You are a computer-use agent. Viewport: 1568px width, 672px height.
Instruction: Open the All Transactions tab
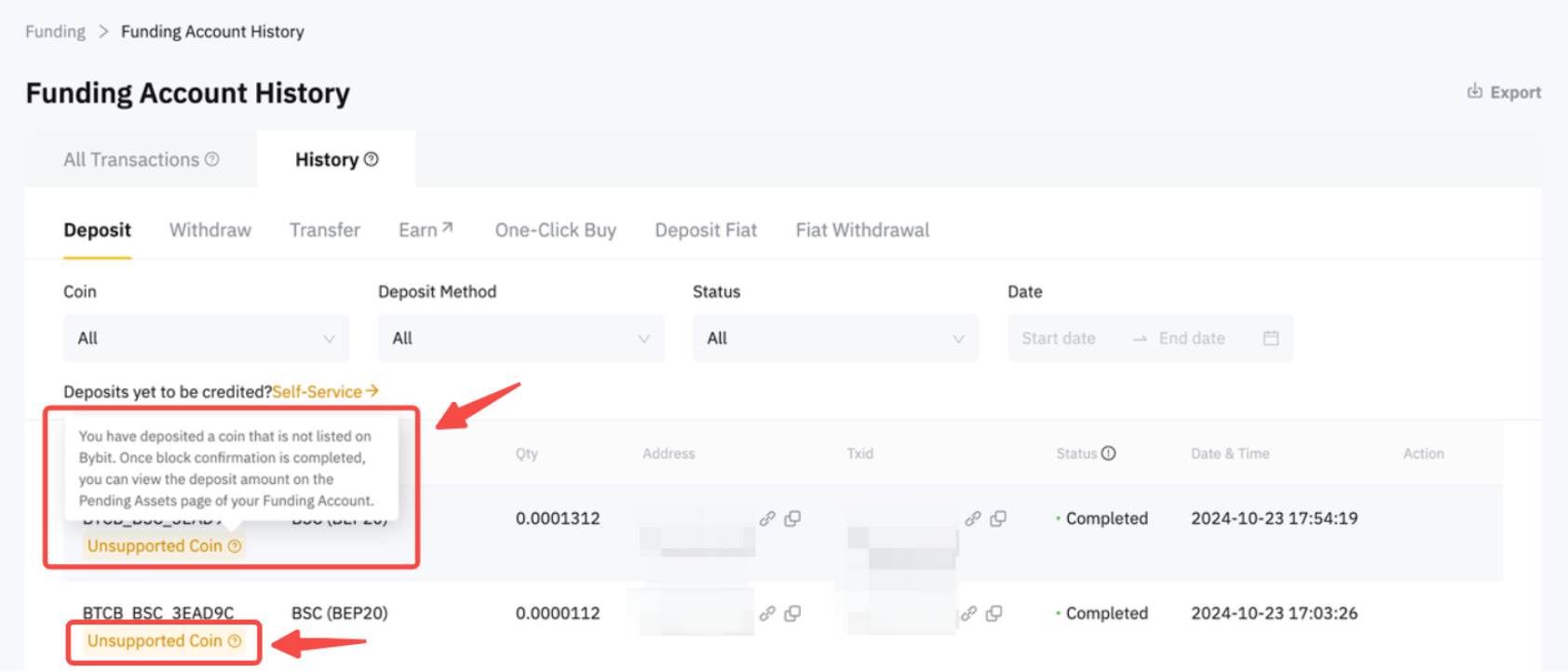(x=131, y=159)
